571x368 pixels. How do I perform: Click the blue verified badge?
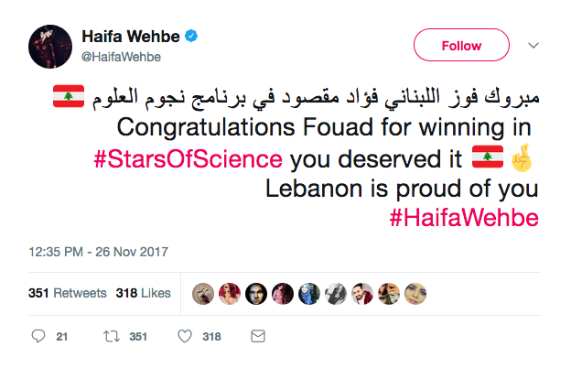click(193, 38)
